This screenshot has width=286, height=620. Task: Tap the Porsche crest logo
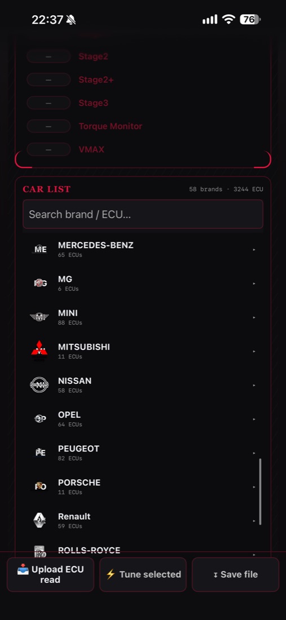39,486
